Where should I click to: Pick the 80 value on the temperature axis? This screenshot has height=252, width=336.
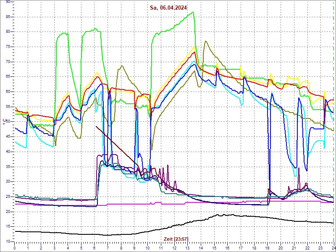[x=8, y=32]
